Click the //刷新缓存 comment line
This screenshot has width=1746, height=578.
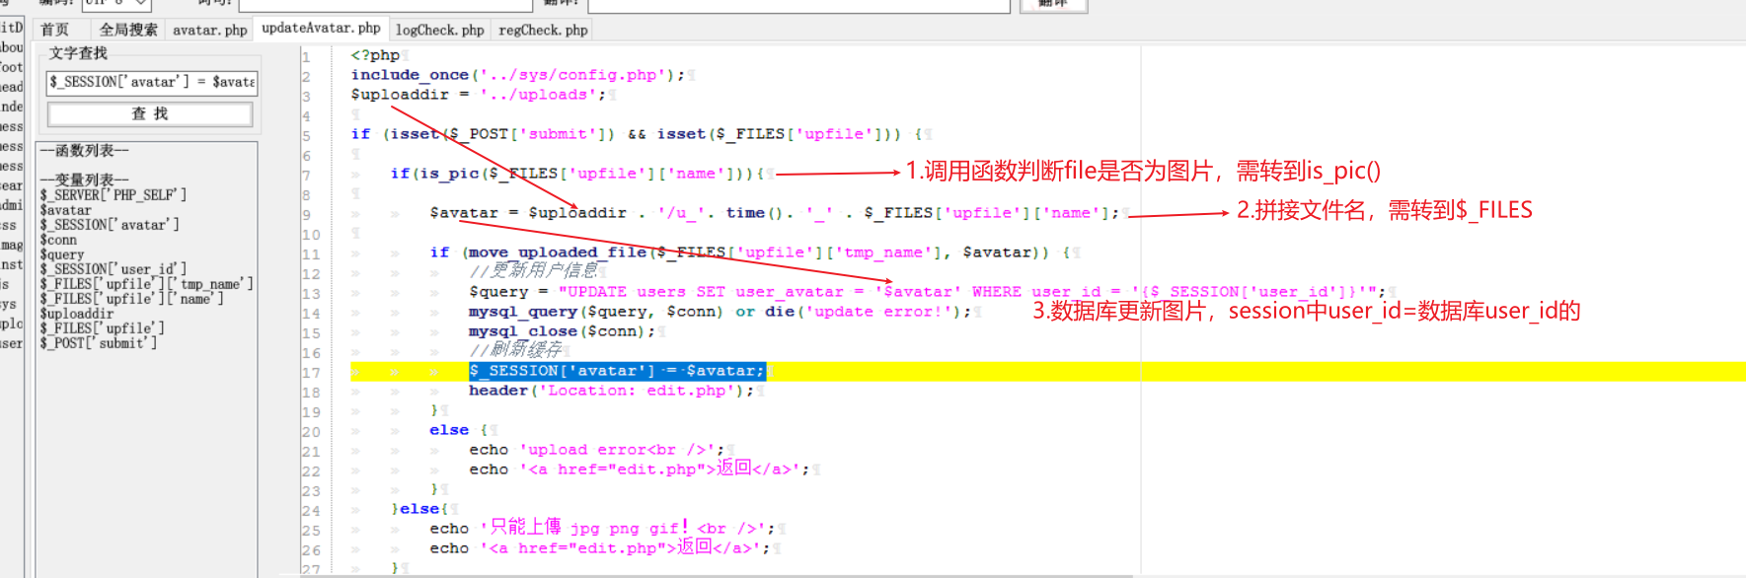pyautogui.click(x=515, y=350)
